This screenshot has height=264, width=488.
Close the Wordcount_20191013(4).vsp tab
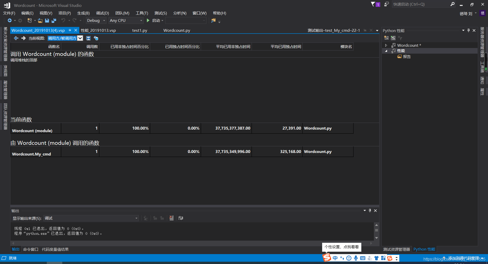tap(76, 30)
